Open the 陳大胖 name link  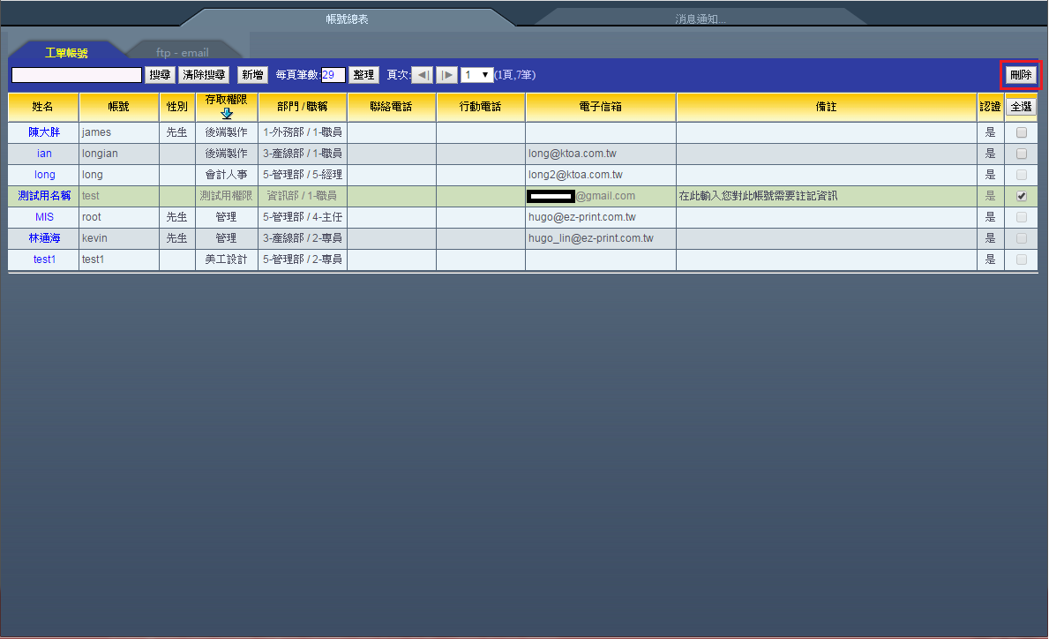(43, 132)
